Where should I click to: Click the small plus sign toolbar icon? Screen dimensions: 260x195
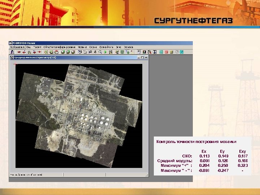tap(132, 51)
